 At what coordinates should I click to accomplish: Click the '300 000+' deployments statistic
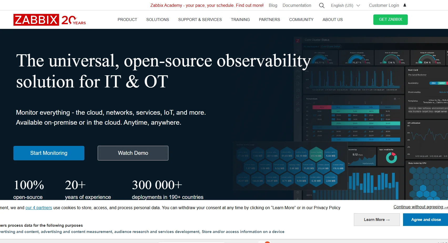(x=157, y=185)
